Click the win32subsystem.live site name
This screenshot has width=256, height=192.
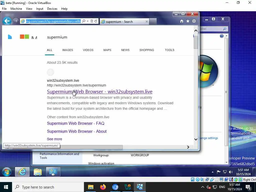pos(63,81)
